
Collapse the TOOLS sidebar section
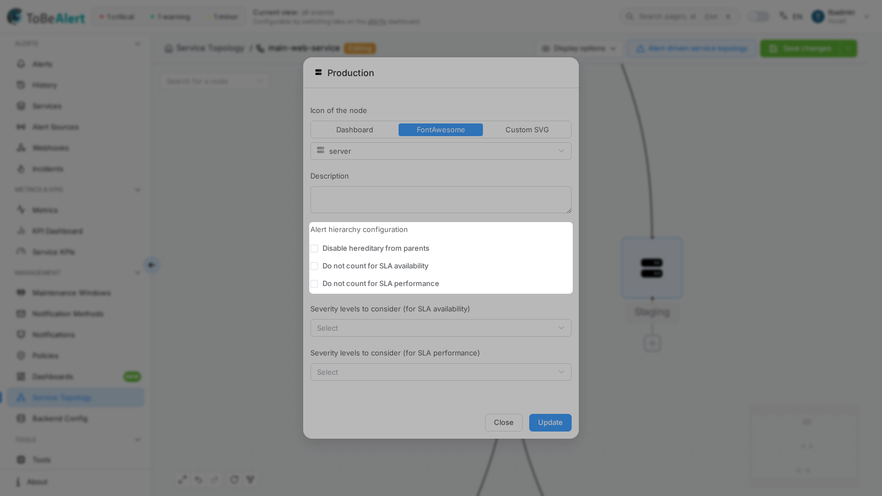[138, 440]
